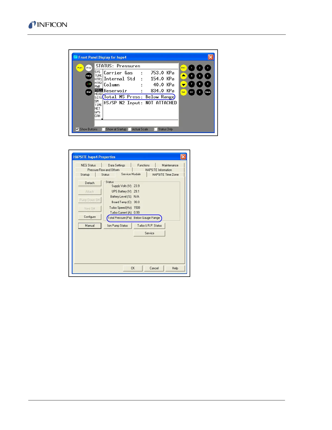Confirm the properties dialog with OK
The height and width of the screenshot is (430, 332).
coord(133,268)
